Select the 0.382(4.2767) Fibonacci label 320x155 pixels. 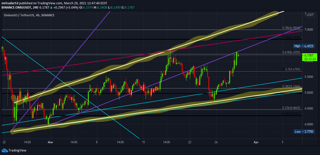tap(291, 113)
